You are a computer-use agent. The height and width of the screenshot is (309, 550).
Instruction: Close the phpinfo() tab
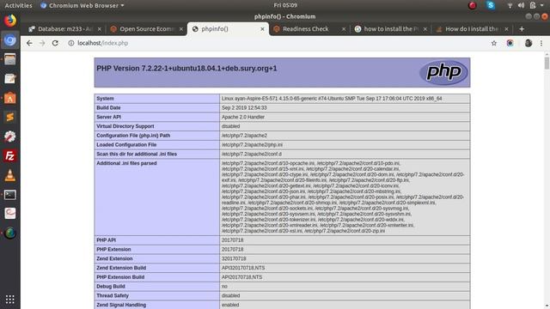pyautogui.click(x=262, y=29)
